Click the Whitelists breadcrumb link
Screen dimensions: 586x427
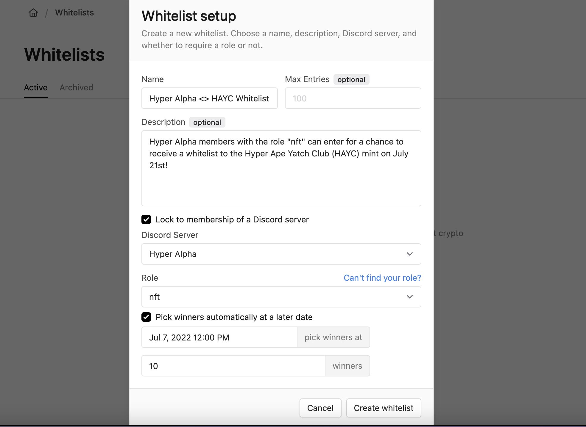click(74, 12)
